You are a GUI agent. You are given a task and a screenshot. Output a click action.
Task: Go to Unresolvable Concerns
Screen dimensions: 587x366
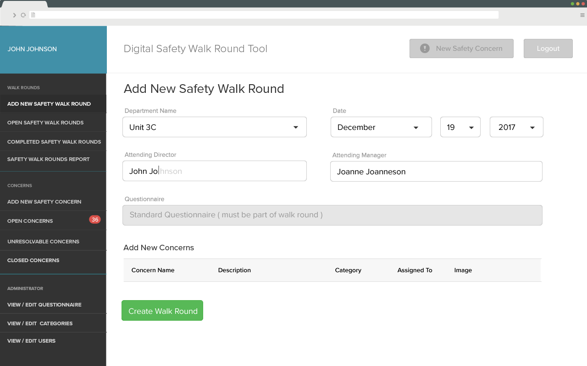[x=53, y=242]
